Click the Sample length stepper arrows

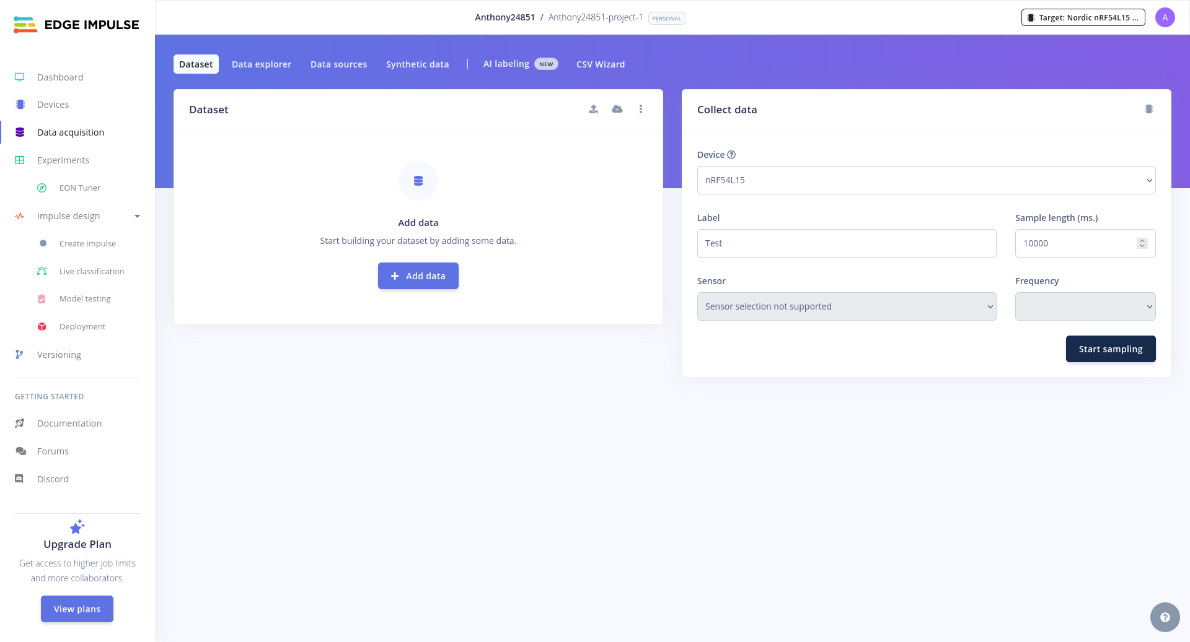(x=1142, y=243)
